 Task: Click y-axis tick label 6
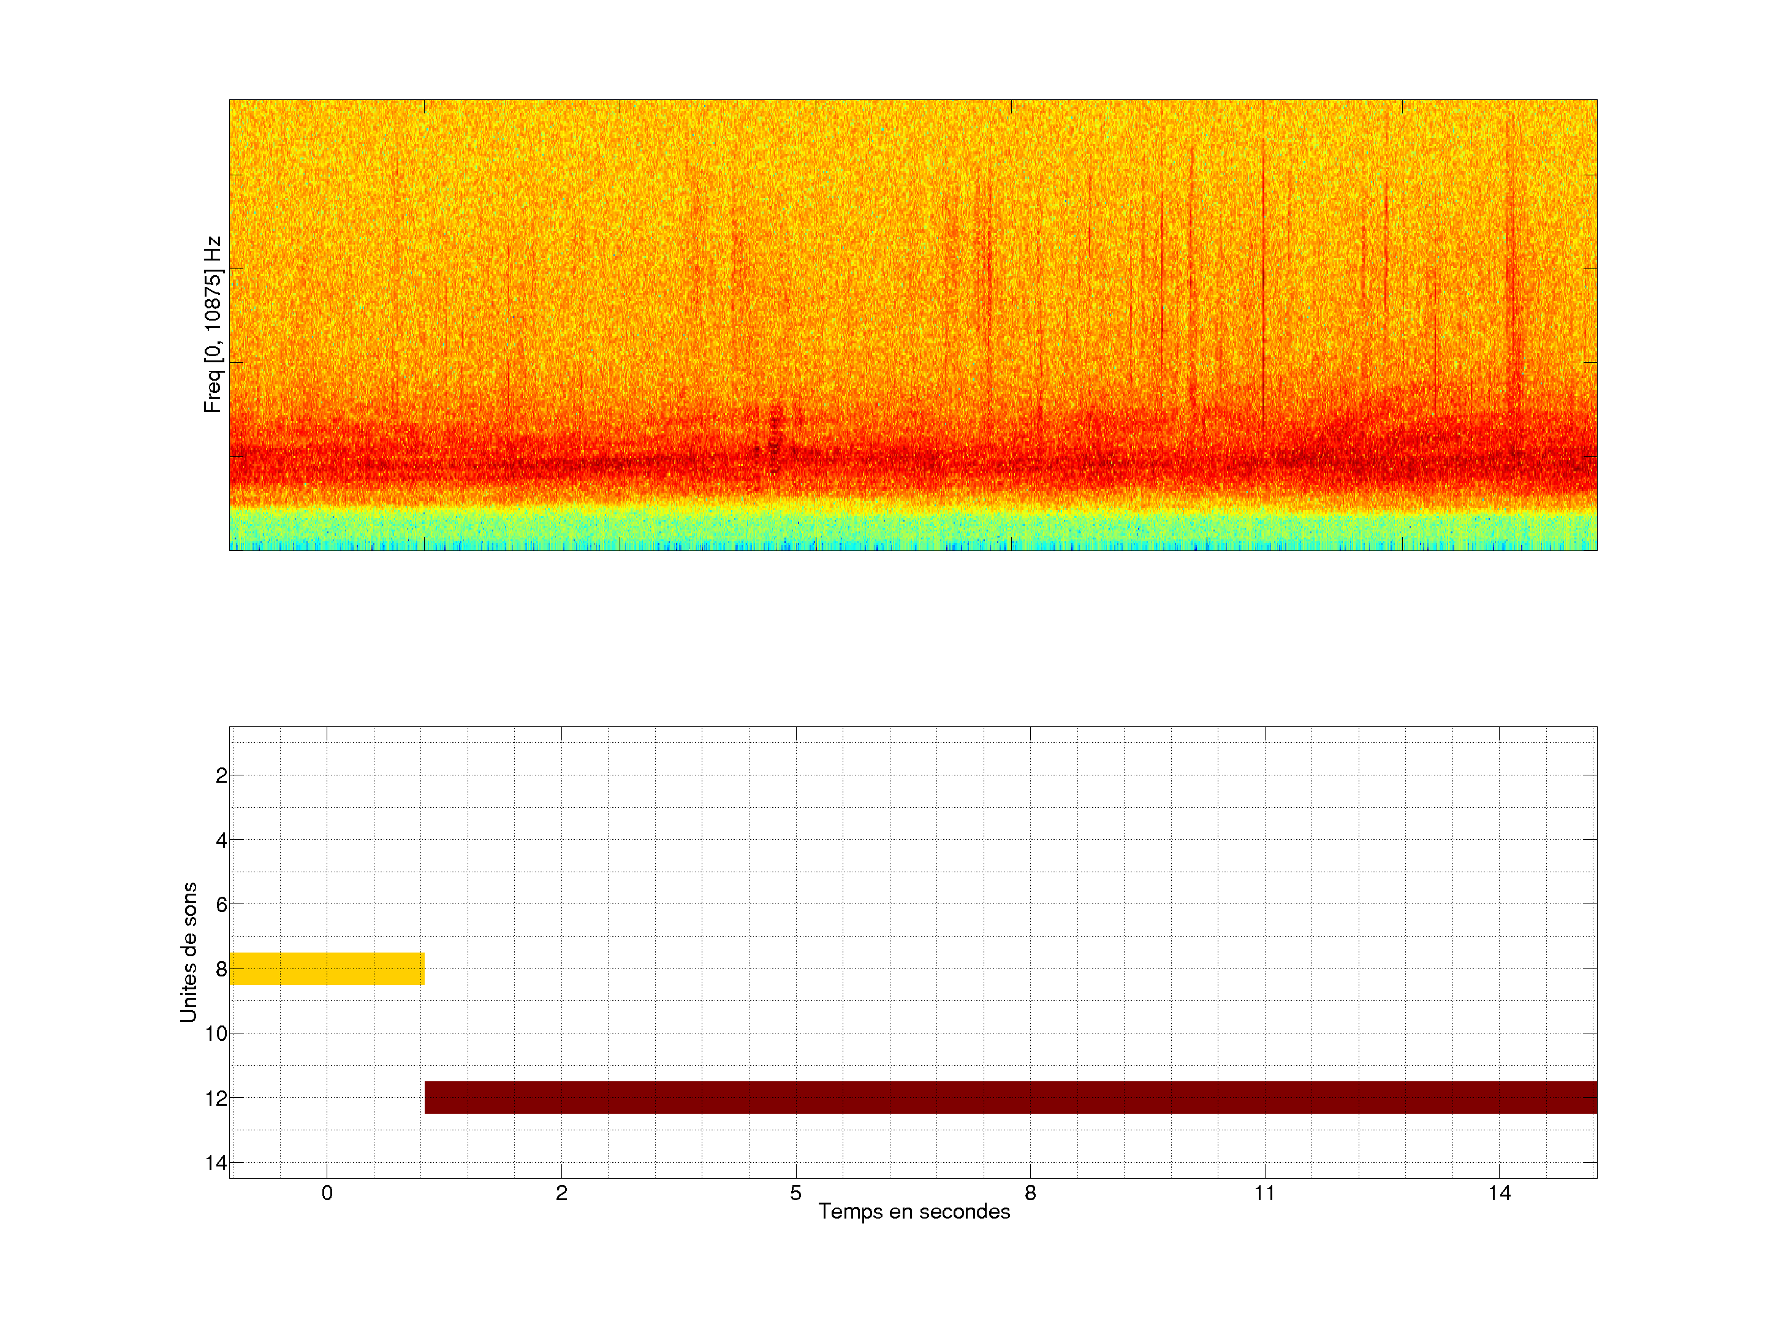(x=221, y=905)
